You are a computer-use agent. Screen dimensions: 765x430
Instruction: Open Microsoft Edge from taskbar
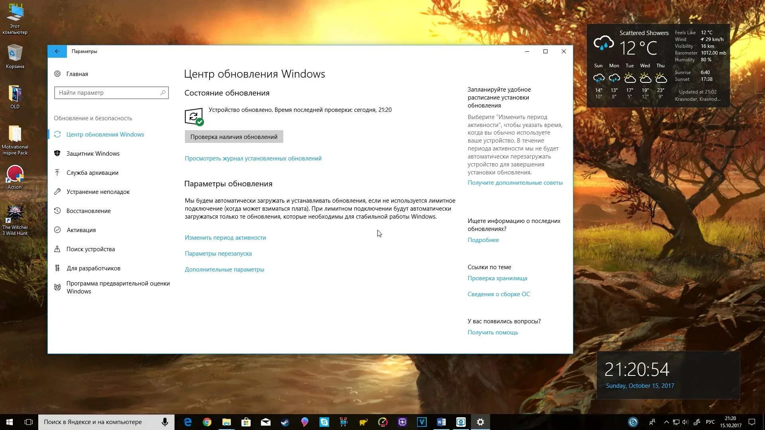point(188,422)
